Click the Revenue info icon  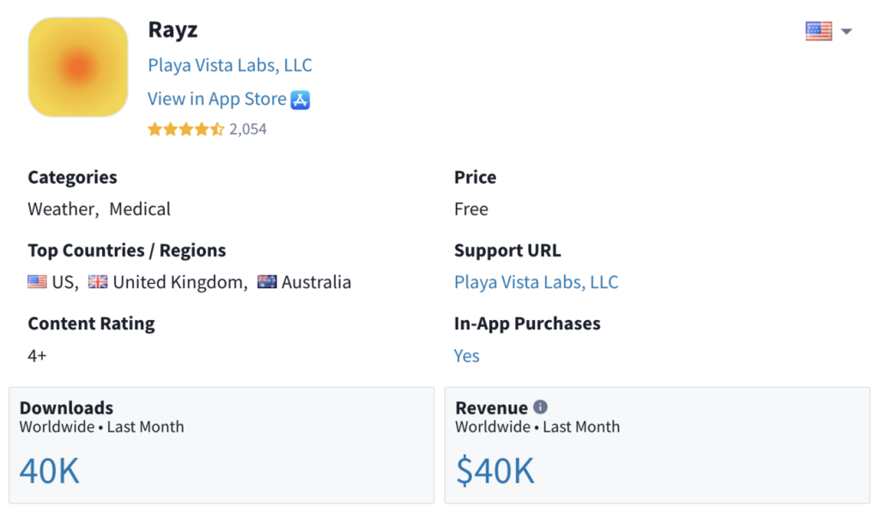tap(540, 407)
